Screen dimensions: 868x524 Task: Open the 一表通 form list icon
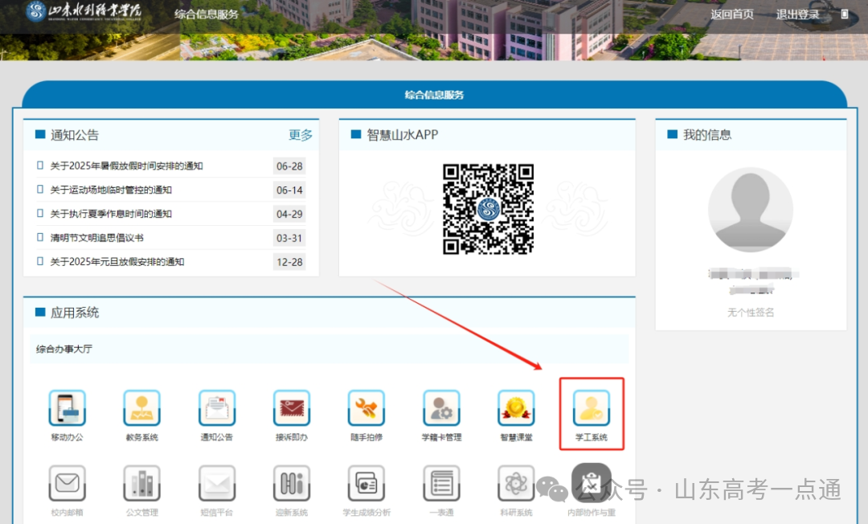pyautogui.click(x=441, y=483)
